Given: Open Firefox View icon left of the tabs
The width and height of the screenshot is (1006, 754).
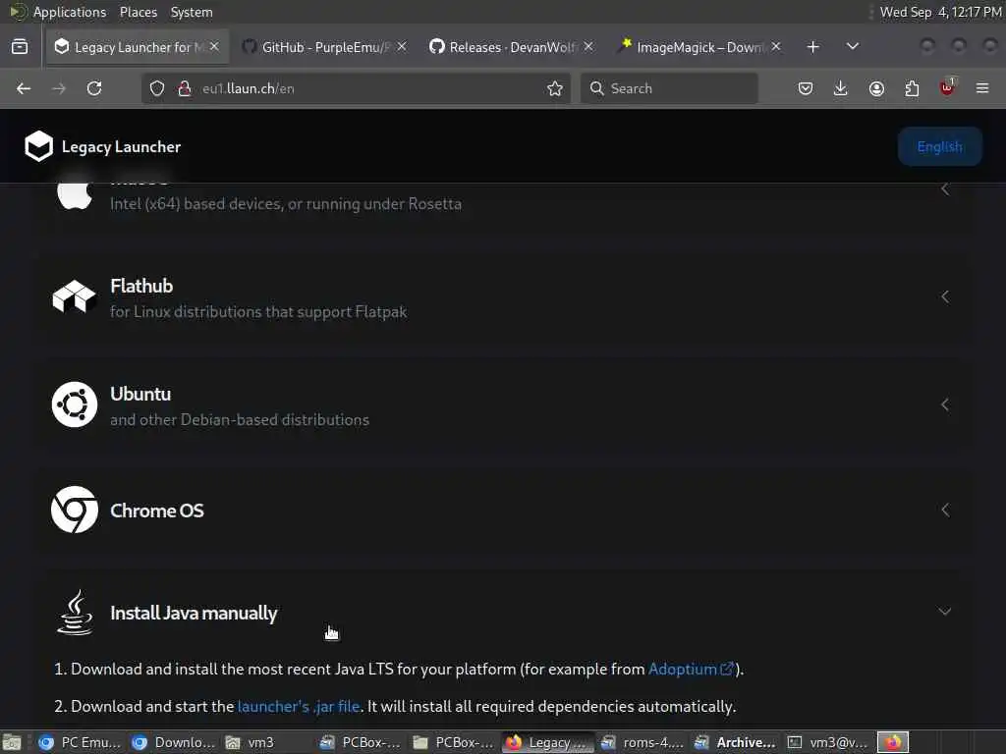Looking at the screenshot, I should click(x=20, y=47).
